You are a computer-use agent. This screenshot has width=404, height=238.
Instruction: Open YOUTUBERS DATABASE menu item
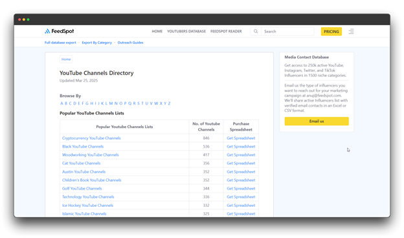[186, 32]
